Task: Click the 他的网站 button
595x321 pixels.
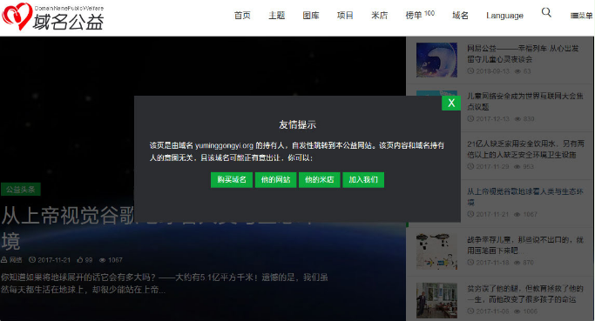Action: [275, 180]
